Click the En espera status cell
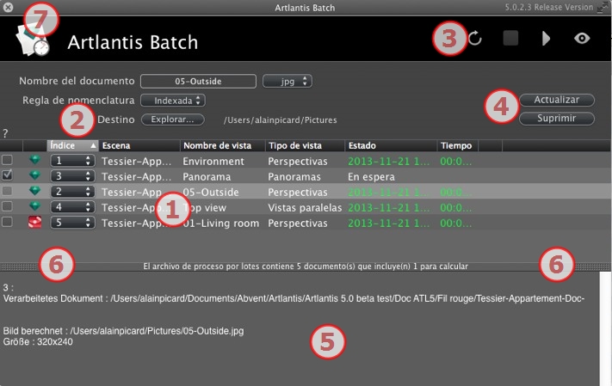This screenshot has width=612, height=386. tap(371, 176)
